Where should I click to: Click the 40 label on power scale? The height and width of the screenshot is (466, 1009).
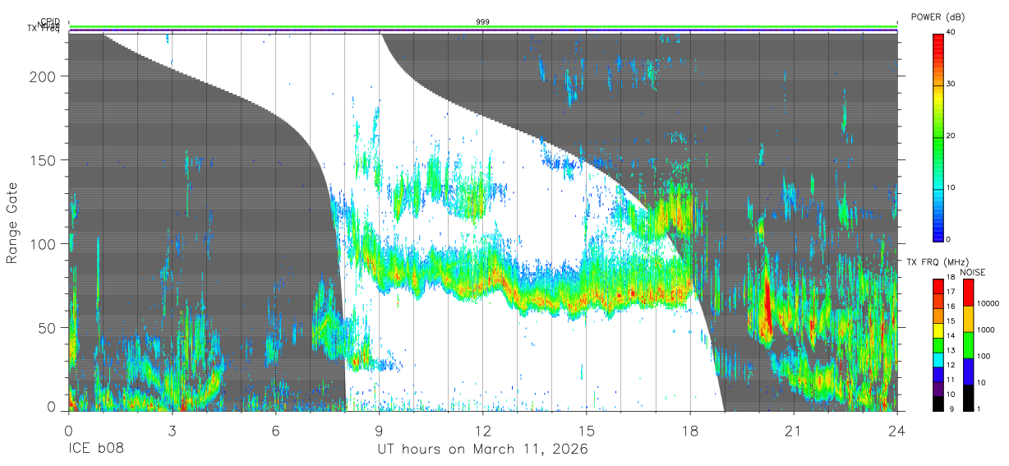coord(952,33)
